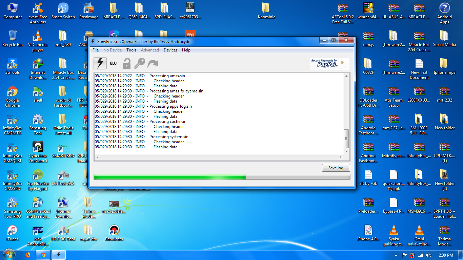Open the File menu
The image size is (463, 260).
96,50
